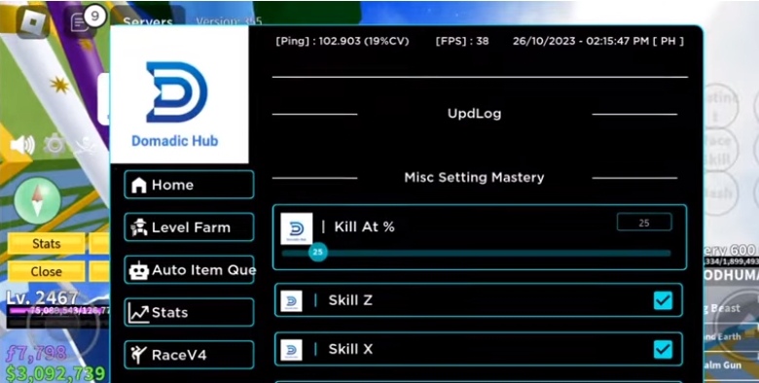Click the $3,092,739 money text
759x383 pixels.
click(x=55, y=373)
